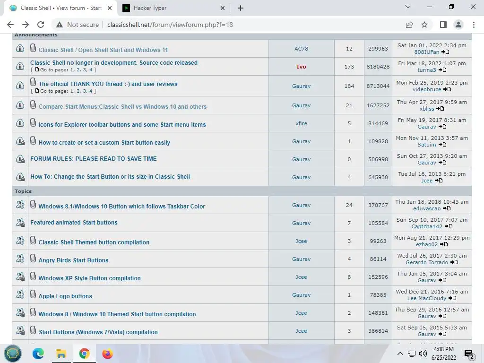
Task: Click attachment icon on Windows 11 topic
Action: point(33,48)
